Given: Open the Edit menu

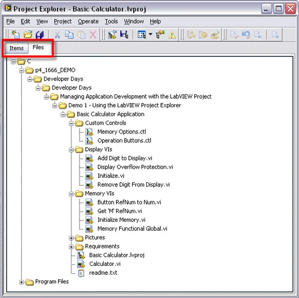Looking at the screenshot, I should coord(25,21).
